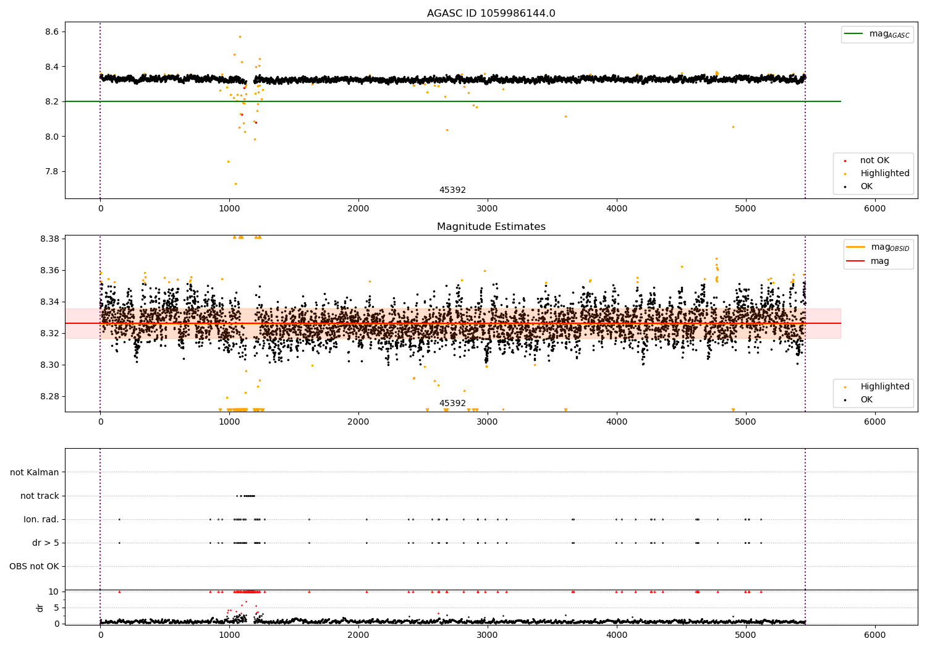Click the 'not Kalman' axis label
Image resolution: width=927 pixels, height=649 pixels.
coord(35,472)
